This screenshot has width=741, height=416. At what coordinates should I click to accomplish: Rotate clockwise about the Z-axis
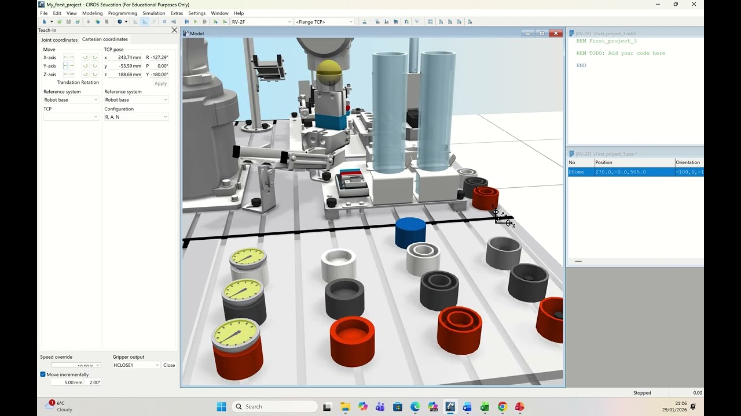tap(94, 75)
